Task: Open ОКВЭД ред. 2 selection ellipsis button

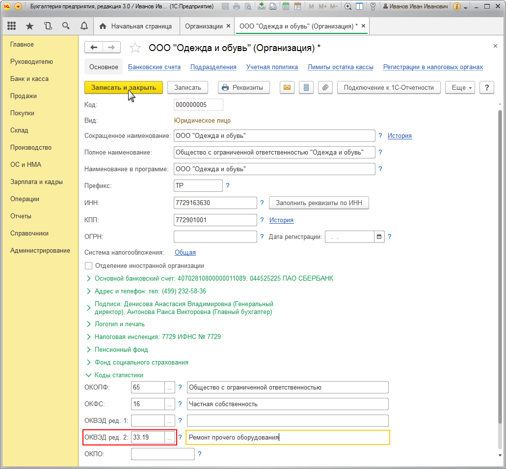Action: pos(170,438)
